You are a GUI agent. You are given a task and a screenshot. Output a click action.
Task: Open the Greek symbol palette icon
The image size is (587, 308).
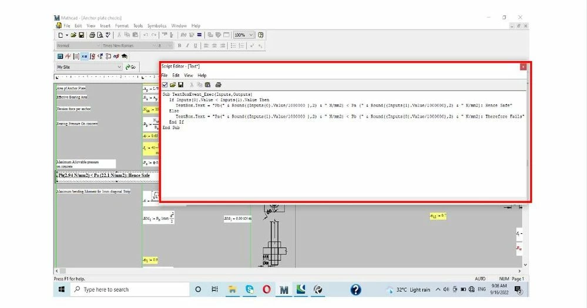[116, 56]
